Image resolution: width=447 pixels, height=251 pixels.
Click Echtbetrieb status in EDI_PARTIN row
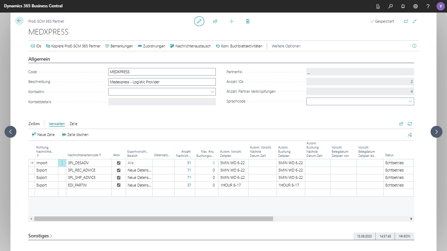pyautogui.click(x=398, y=185)
